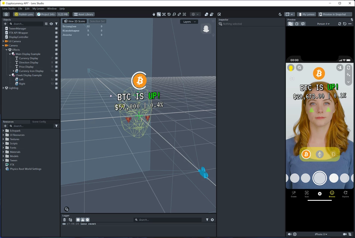Viewport: 355px width, 238px height.
Task: Choose the Rotate tool
Action: (x=169, y=14)
